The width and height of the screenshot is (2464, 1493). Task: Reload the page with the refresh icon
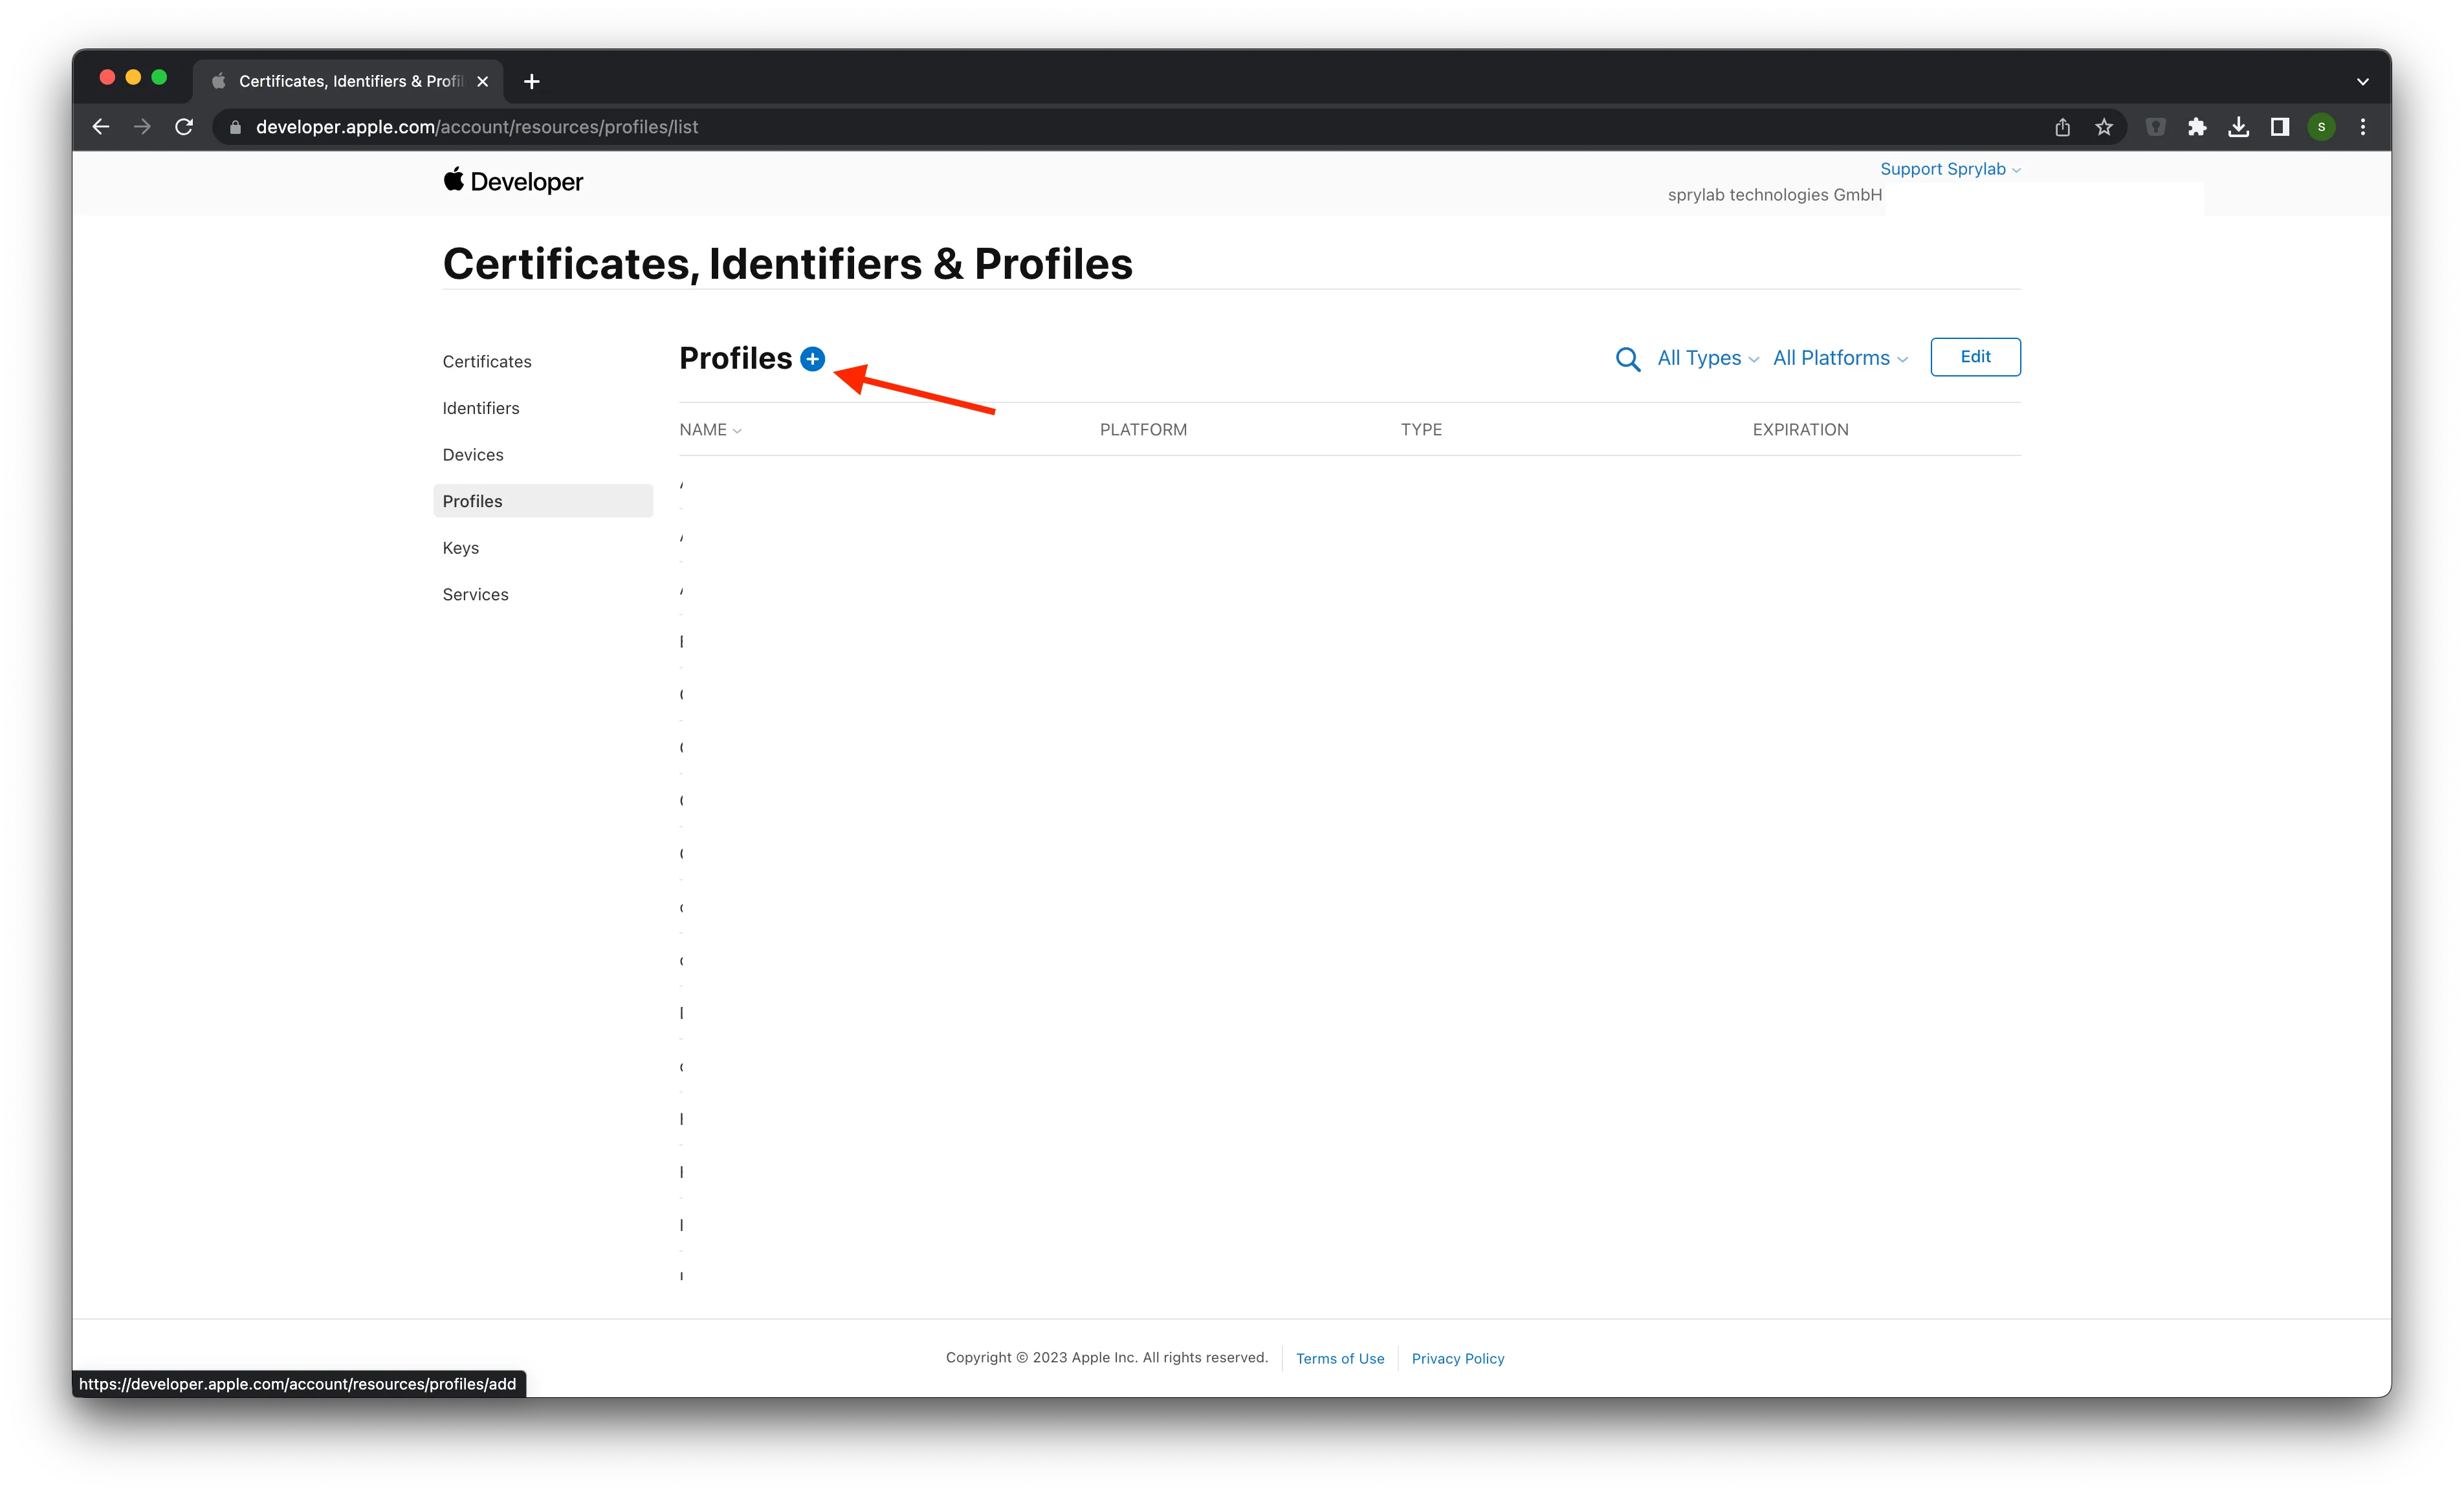[184, 127]
